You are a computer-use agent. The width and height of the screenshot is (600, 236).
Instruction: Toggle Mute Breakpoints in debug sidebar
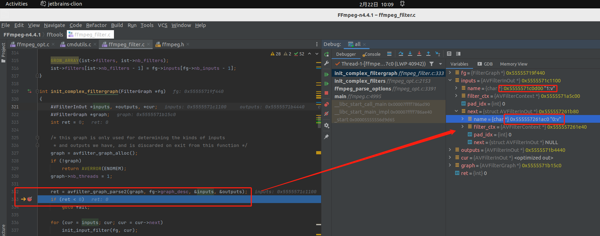pos(326,114)
